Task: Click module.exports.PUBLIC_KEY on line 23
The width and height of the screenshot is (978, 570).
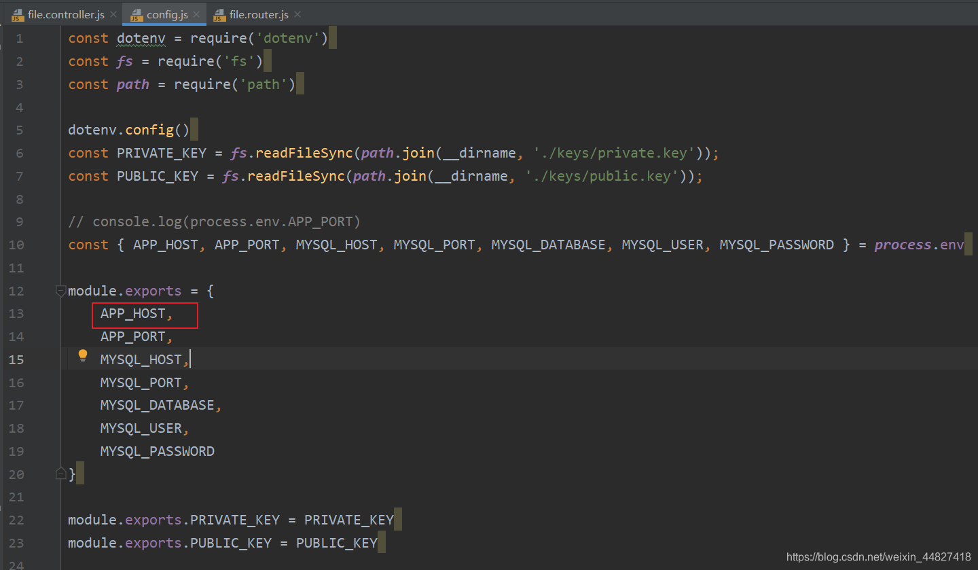Action: pos(170,544)
